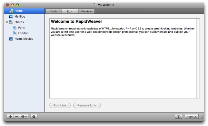Viewport: 208px width, 126px height.
Task: Select the Home Movies page
Action: click(24, 39)
